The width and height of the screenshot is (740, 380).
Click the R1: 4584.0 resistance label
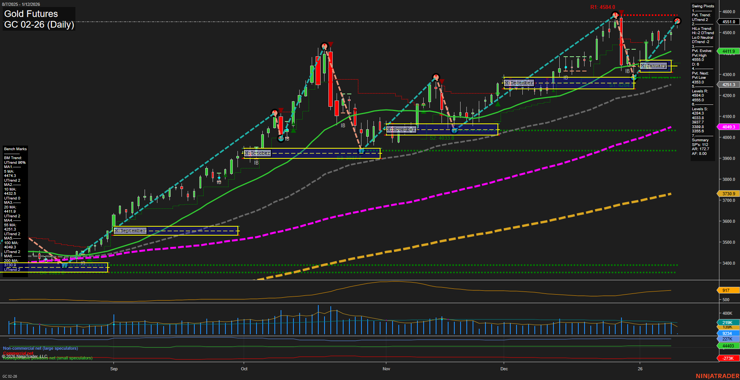[602, 7]
